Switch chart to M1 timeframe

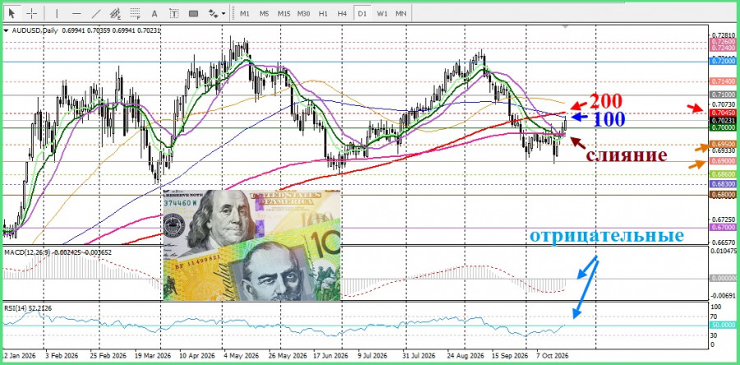pyautogui.click(x=244, y=14)
